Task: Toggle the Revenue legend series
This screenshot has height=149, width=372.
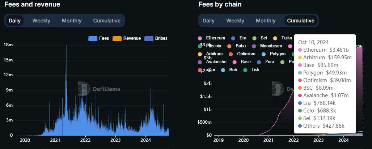Action: (x=127, y=38)
